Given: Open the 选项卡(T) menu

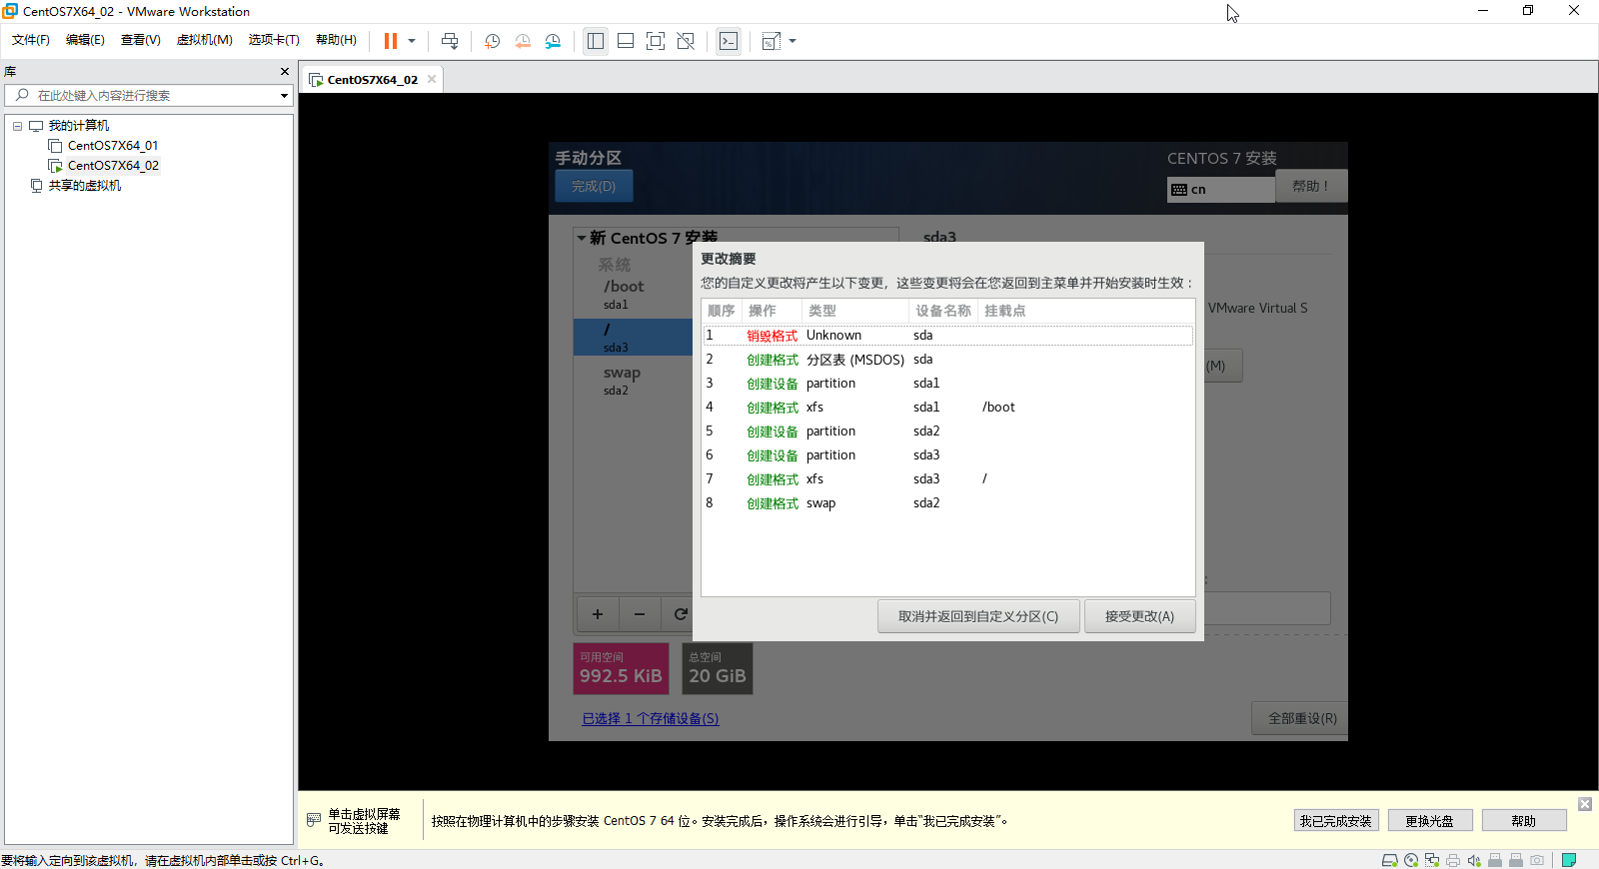Looking at the screenshot, I should [274, 40].
